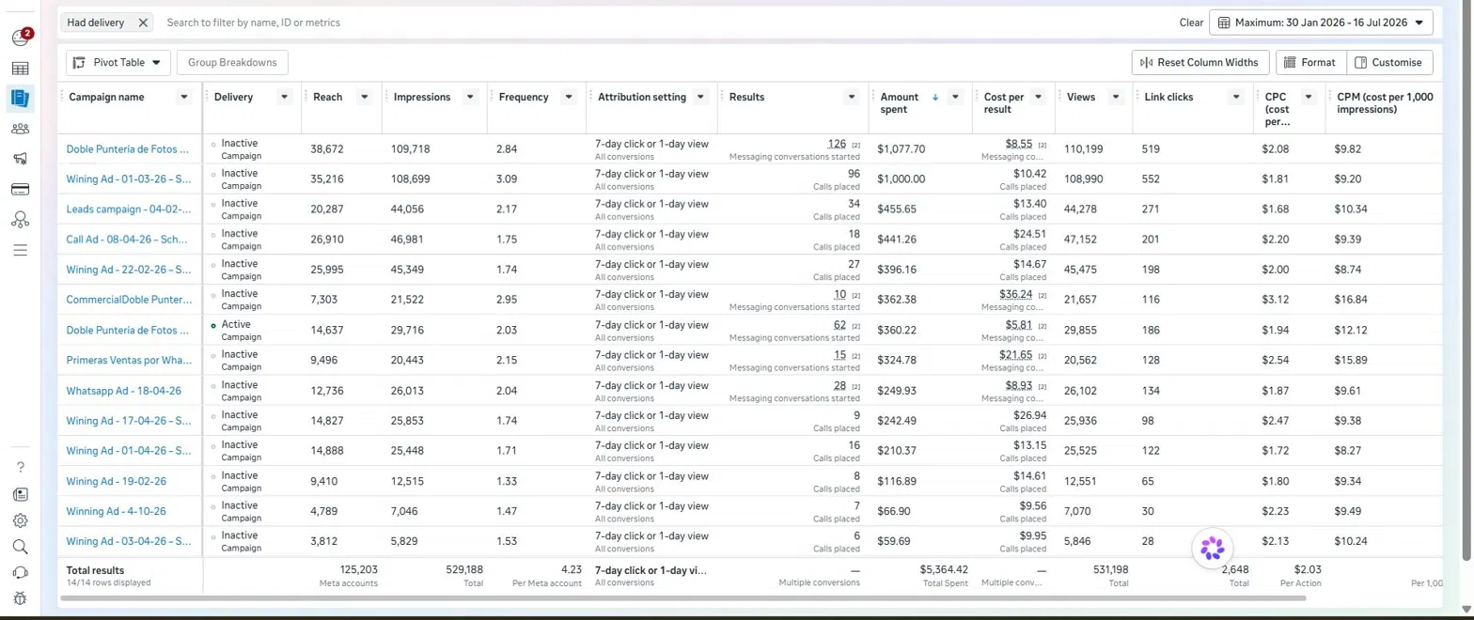Expand the Link clicks column menu arrow
This screenshot has width=1474, height=620.
click(1237, 97)
